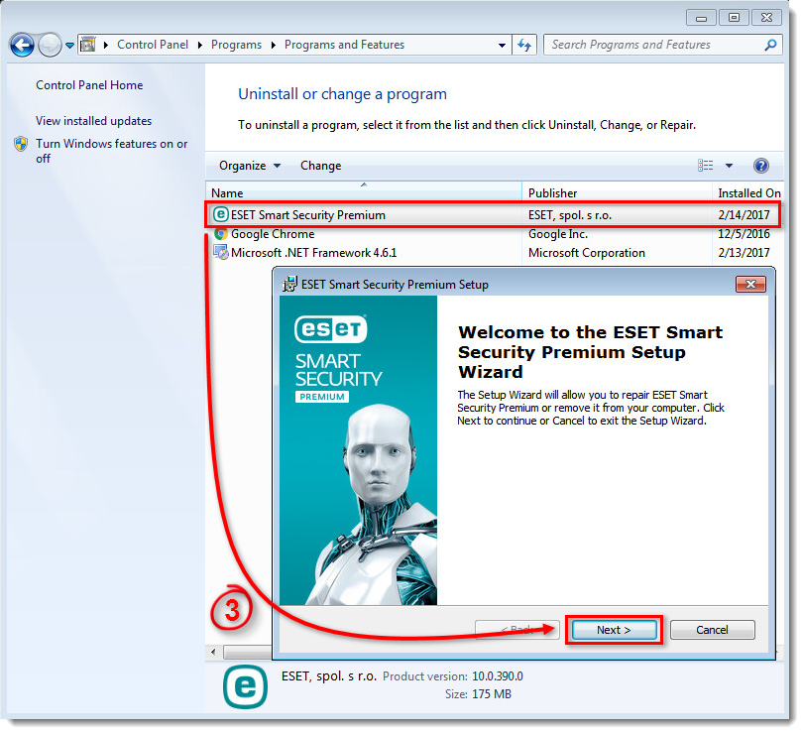
Task: Open the Organize dropdown menu
Action: click(x=249, y=166)
